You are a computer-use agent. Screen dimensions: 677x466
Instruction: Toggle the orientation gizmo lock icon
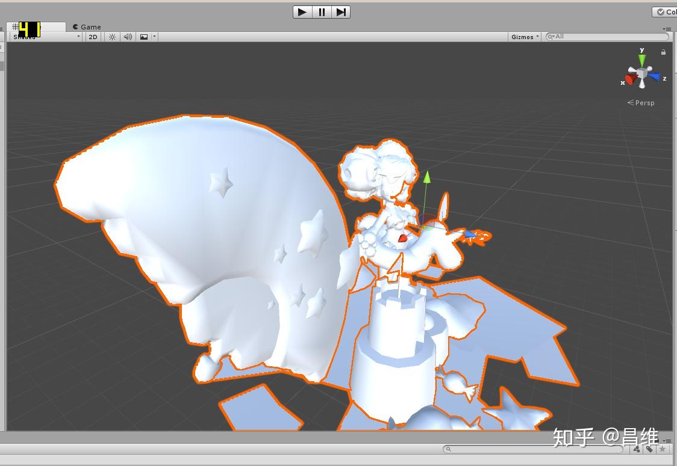[663, 52]
